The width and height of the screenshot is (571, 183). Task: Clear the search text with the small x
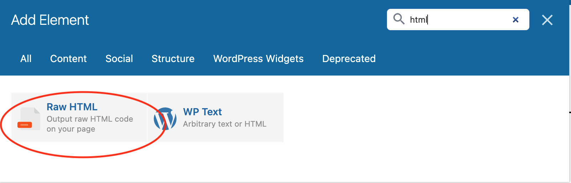pos(515,20)
